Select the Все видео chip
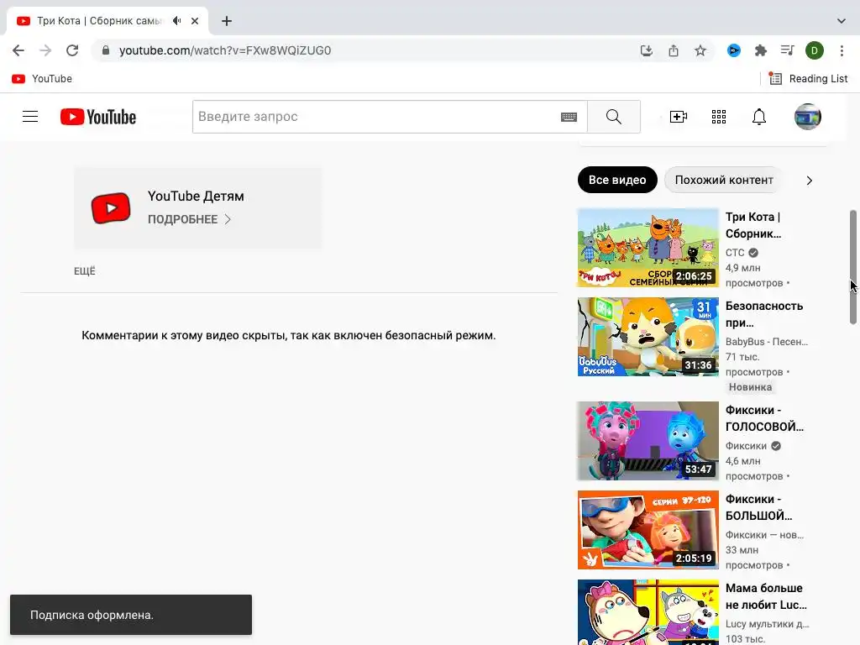 [x=617, y=180]
